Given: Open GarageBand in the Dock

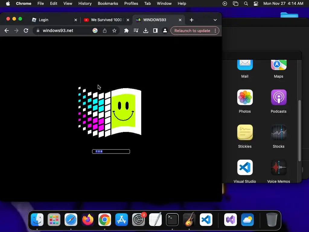Looking at the screenshot, I should pyautogui.click(x=189, y=220).
